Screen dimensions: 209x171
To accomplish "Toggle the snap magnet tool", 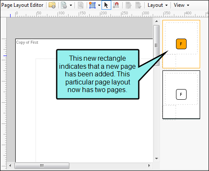I will coord(116,5).
